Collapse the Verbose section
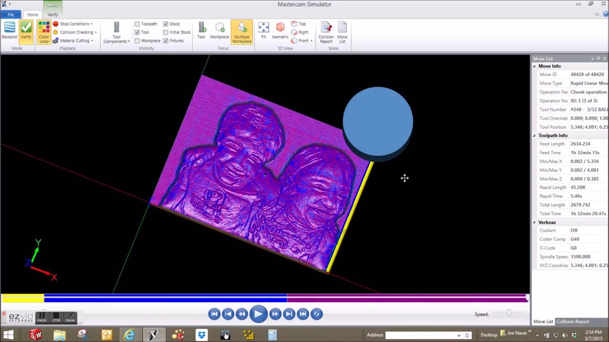The image size is (609, 342). click(534, 222)
